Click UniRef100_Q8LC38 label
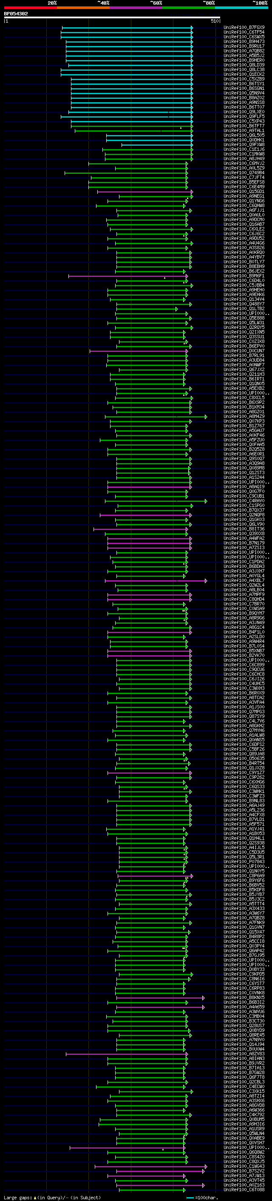 [x=244, y=70]
